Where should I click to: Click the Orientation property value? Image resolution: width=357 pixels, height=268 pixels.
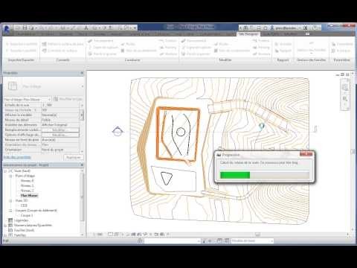click(60, 150)
